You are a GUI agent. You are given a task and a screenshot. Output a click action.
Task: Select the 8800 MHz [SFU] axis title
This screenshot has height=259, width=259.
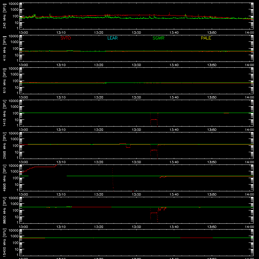(x=5, y=210)
